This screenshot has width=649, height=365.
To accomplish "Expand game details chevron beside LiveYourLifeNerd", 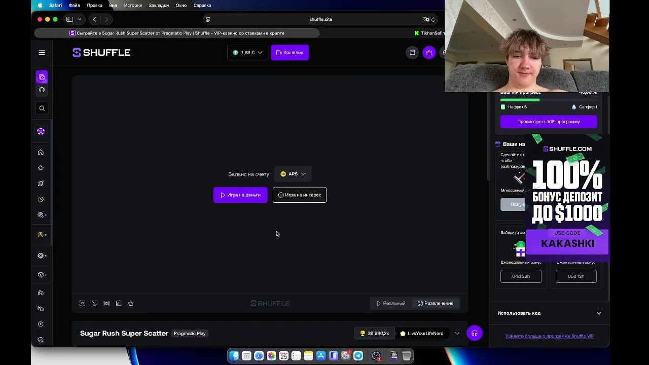I will pos(457,334).
